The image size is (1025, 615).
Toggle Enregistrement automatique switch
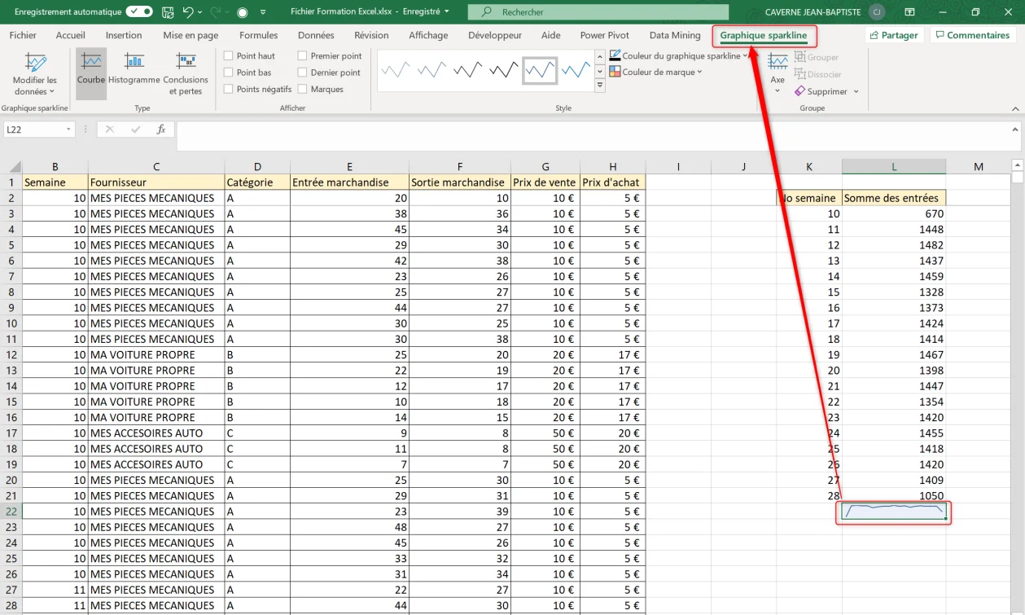click(x=139, y=12)
